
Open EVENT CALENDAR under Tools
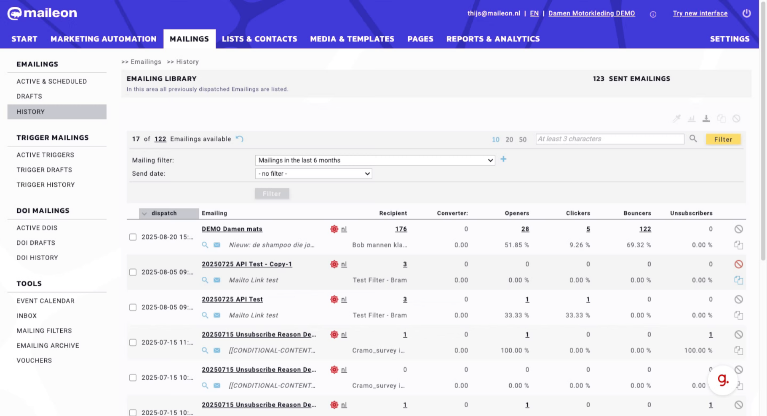coord(46,301)
